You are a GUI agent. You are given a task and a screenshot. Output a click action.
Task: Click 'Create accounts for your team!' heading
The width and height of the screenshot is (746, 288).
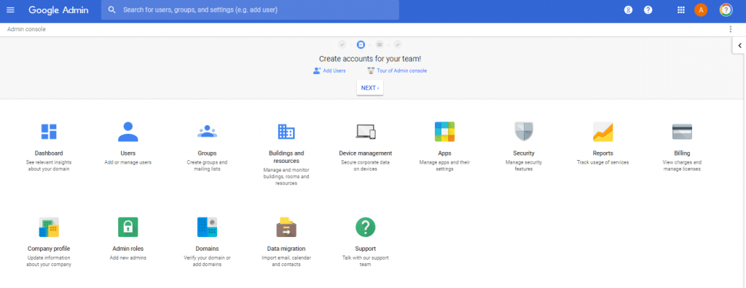[369, 60]
